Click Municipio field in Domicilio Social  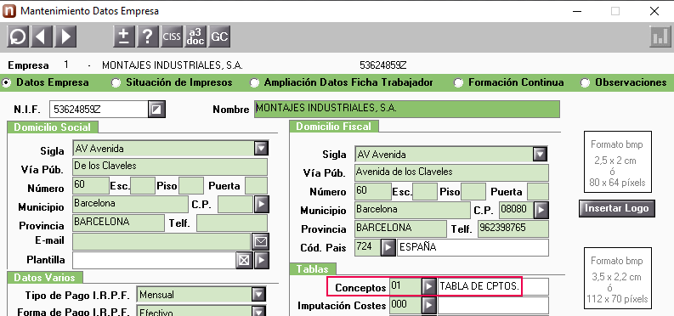click(x=130, y=205)
